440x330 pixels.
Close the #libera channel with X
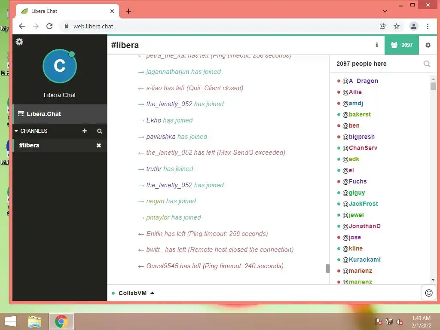click(99, 145)
